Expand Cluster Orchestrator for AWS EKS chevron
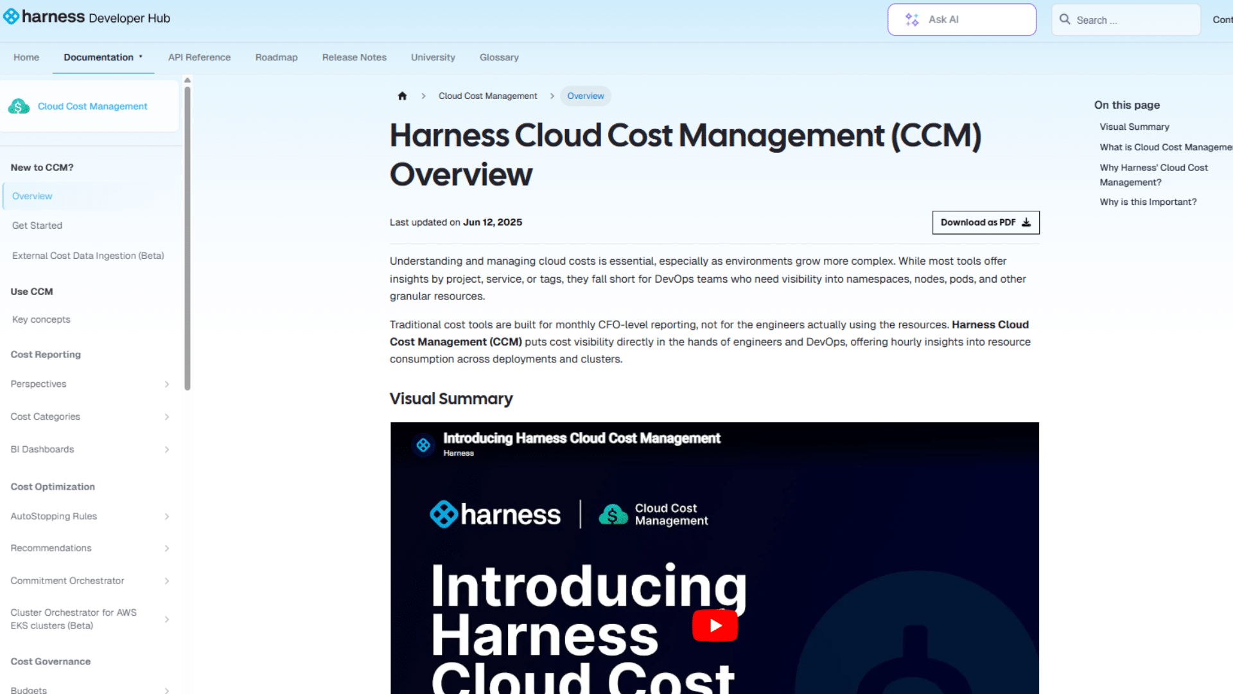 pyautogui.click(x=167, y=619)
